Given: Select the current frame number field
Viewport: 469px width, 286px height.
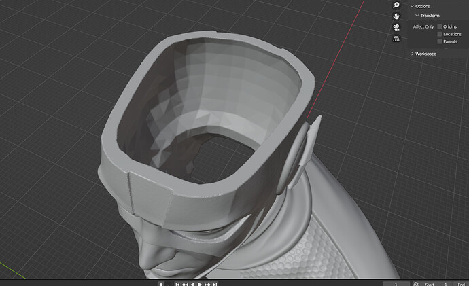Looking at the screenshot, I should point(396,284).
